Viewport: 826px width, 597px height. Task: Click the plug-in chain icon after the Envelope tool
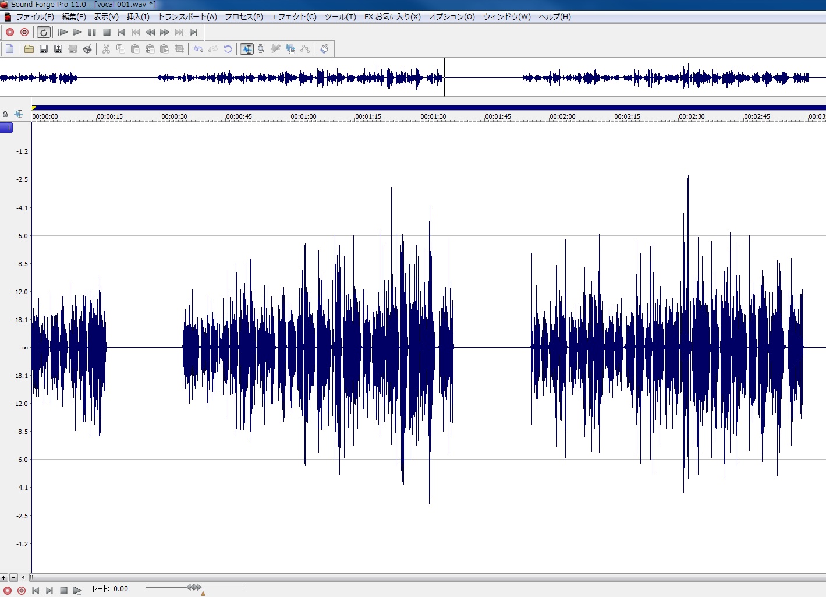click(x=324, y=49)
